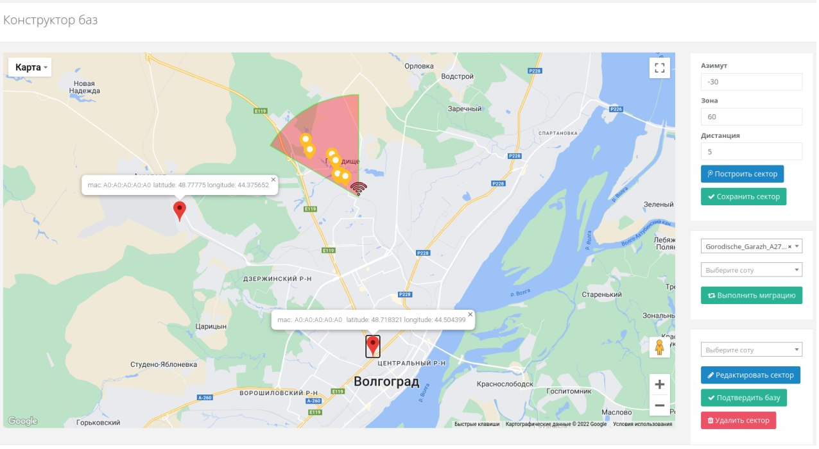Viewport: 819px width, 449px height.
Task: Close the upper mac info popup
Action: (x=273, y=180)
